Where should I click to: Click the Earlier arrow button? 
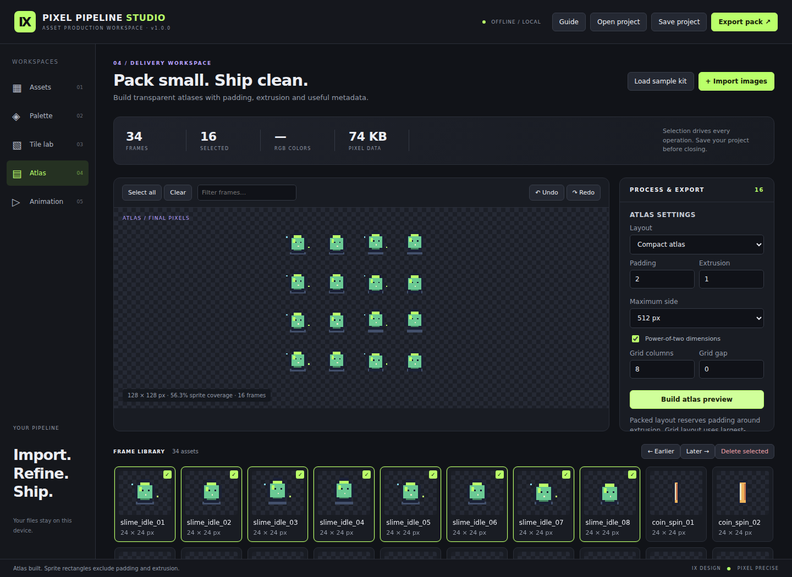661,451
